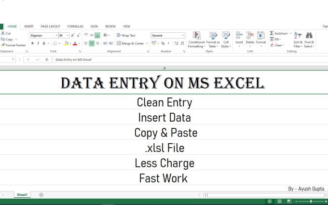Click the formula bar Cancel X icon
Viewport: 328px width, 205px height.
(28, 60)
